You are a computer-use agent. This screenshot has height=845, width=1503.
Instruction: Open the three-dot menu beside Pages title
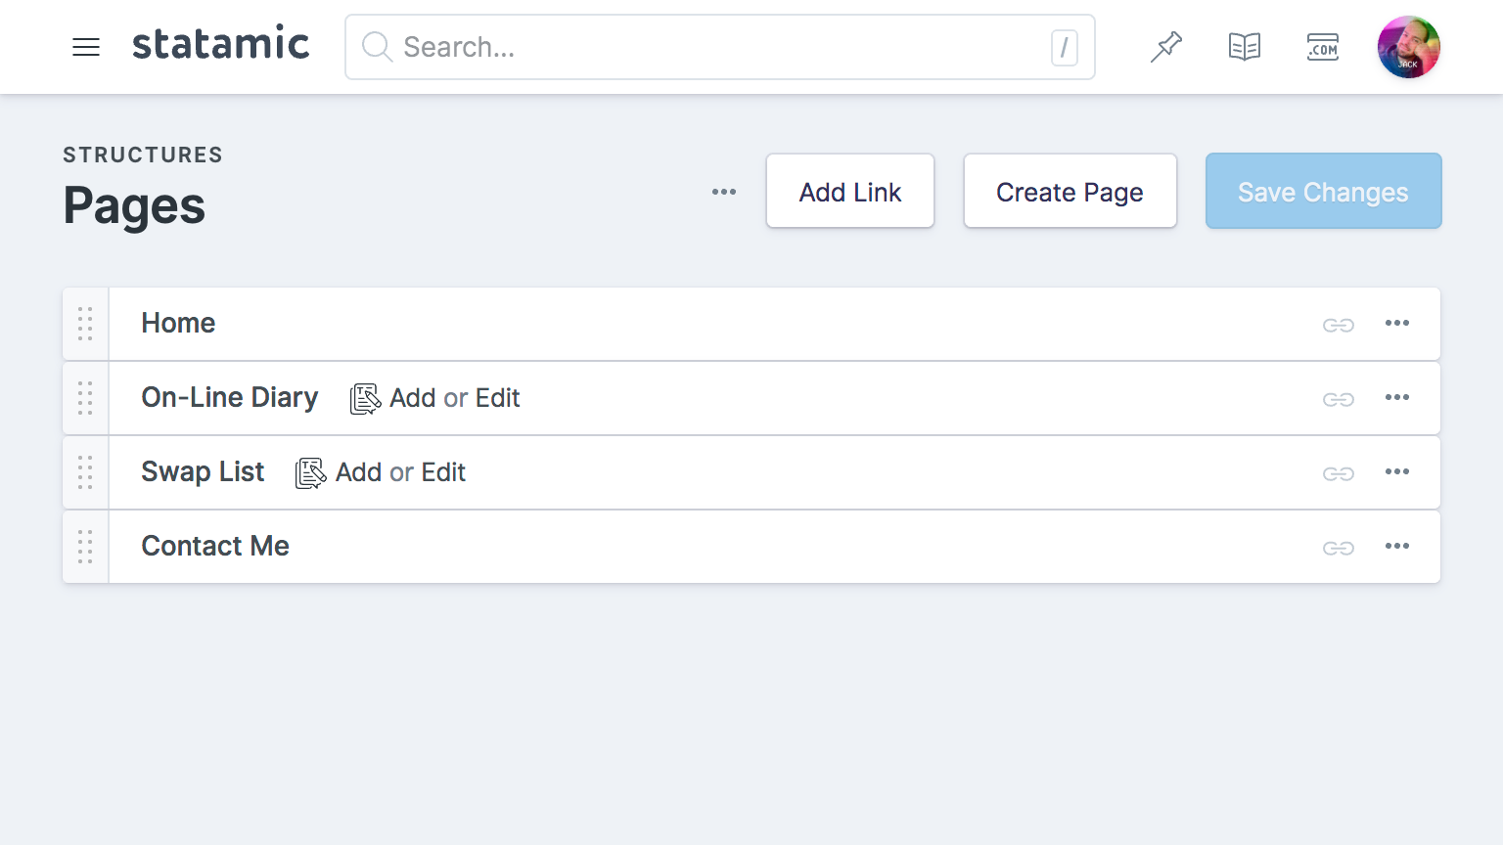click(724, 192)
